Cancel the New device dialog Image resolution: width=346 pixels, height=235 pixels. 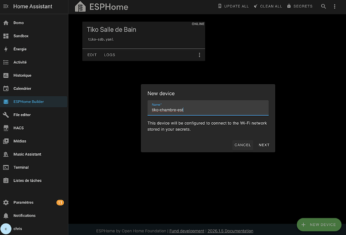click(x=243, y=145)
